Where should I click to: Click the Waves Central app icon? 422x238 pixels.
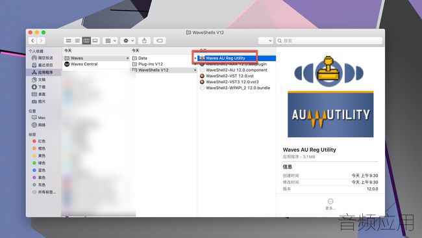(67, 64)
